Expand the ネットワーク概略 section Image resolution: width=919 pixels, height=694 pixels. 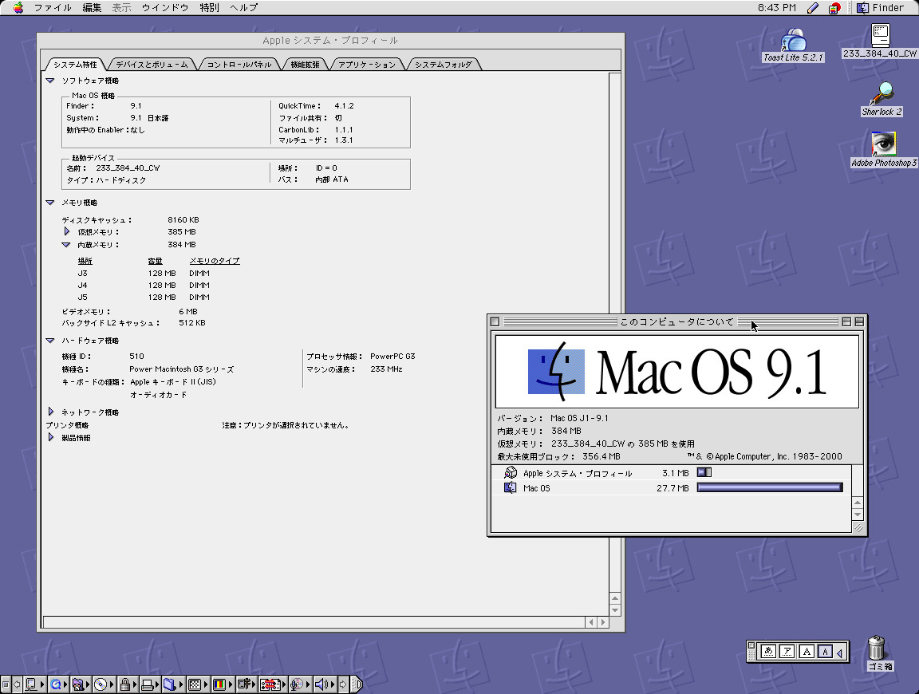point(51,412)
